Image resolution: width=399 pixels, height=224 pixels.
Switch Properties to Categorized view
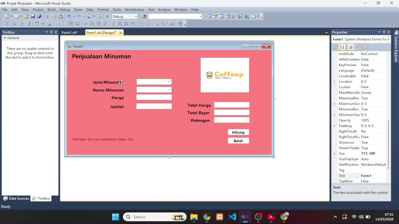click(335, 47)
